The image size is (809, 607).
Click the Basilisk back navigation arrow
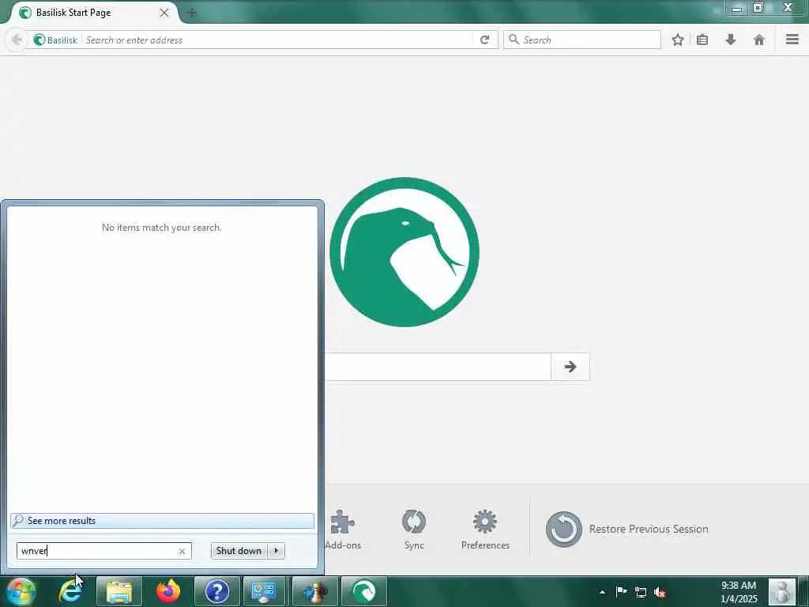click(17, 40)
